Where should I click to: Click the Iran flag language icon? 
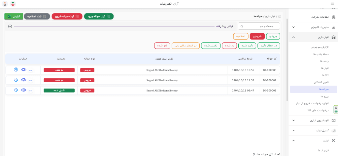13,4
